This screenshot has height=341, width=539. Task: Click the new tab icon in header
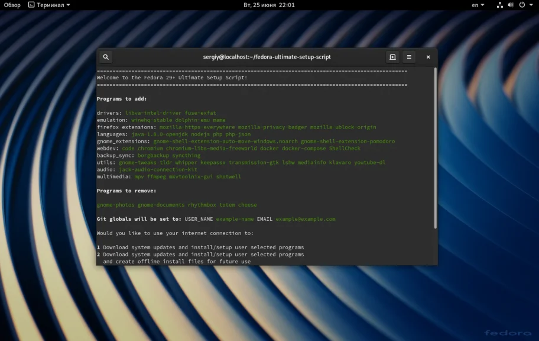tap(392, 57)
